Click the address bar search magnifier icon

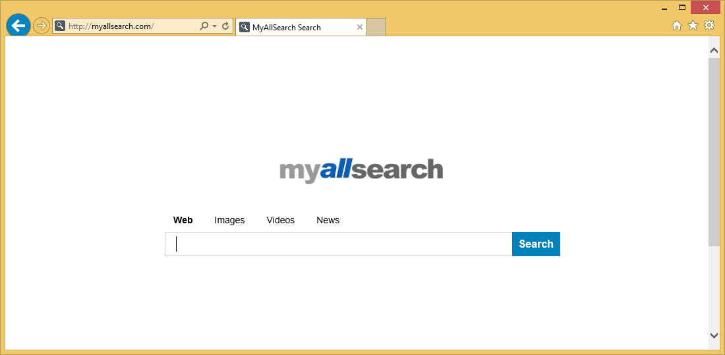coord(204,26)
